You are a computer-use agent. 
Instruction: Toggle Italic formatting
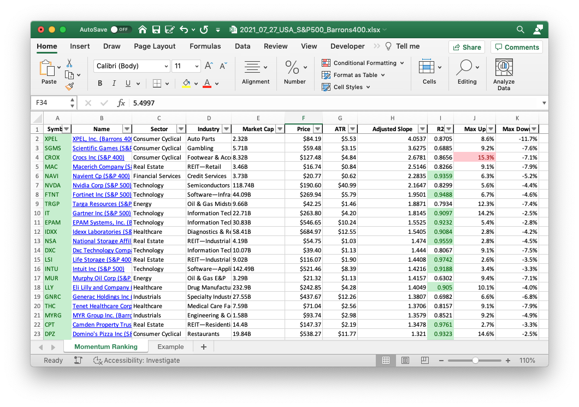(114, 84)
